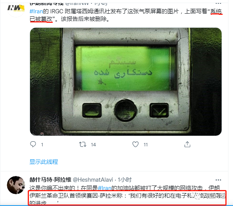Open the more options dots on the HeshmatAlavi tweet

point(218,180)
